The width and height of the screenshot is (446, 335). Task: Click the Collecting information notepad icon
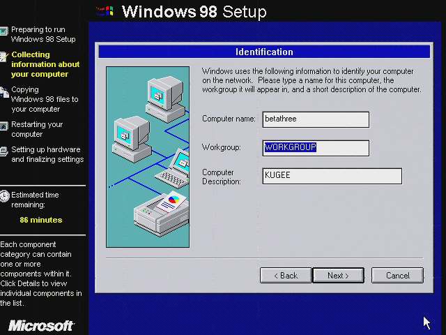(x=3, y=56)
